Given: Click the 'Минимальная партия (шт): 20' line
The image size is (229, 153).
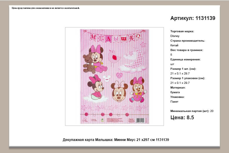Looking at the screenshot, I should [192, 111].
